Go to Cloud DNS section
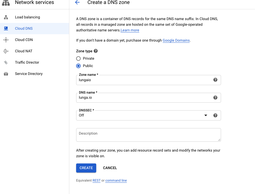The image size is (255, 194). [35, 29]
